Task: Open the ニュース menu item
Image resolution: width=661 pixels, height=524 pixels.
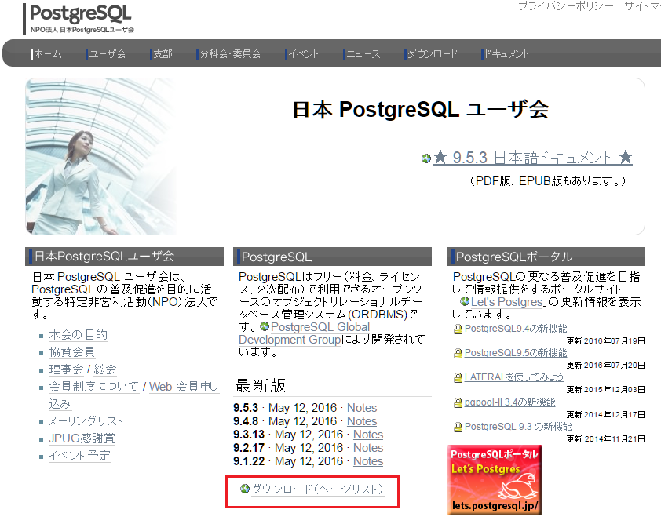Action: pos(362,54)
